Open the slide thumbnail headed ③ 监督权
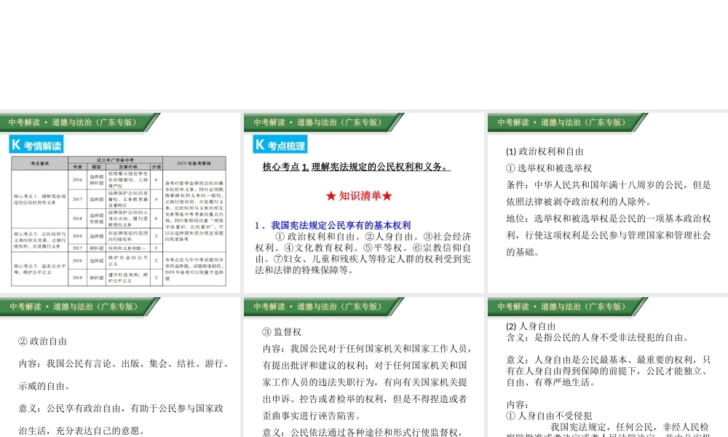The image size is (728, 437). coord(363,367)
